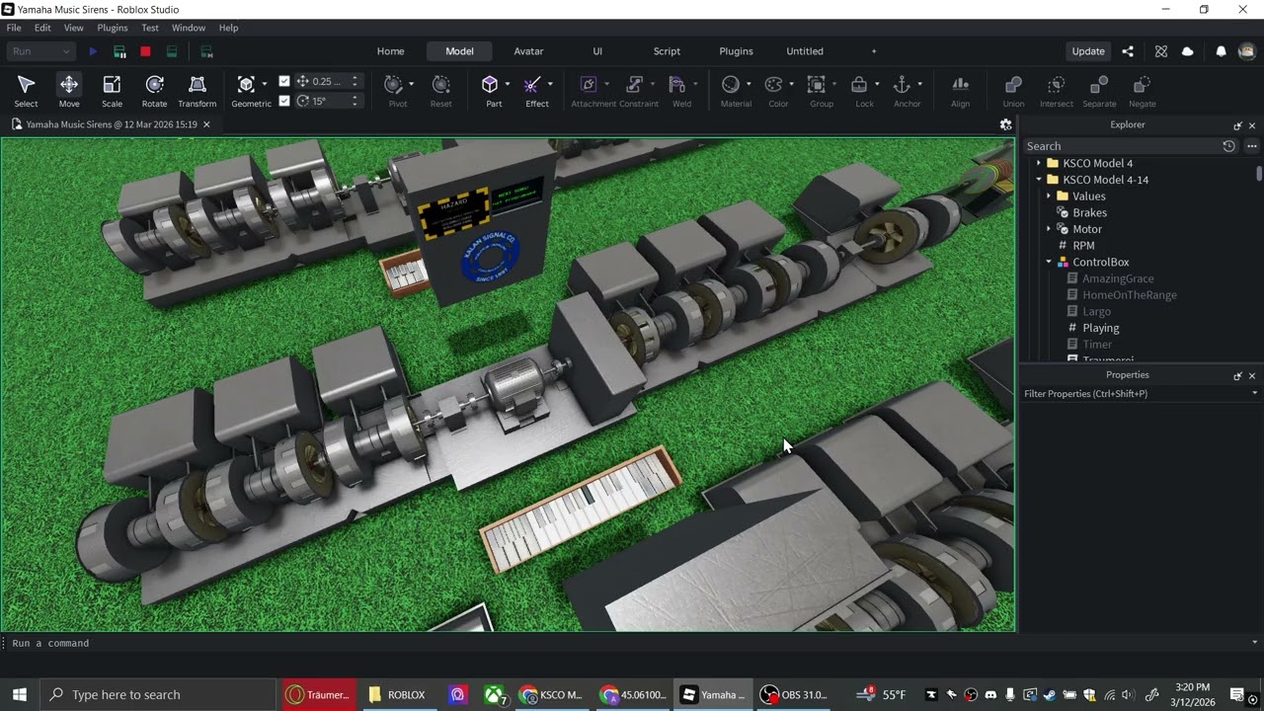Viewport: 1264px width, 711px height.
Task: Focus the Explorer Search field
Action: (x=1120, y=146)
